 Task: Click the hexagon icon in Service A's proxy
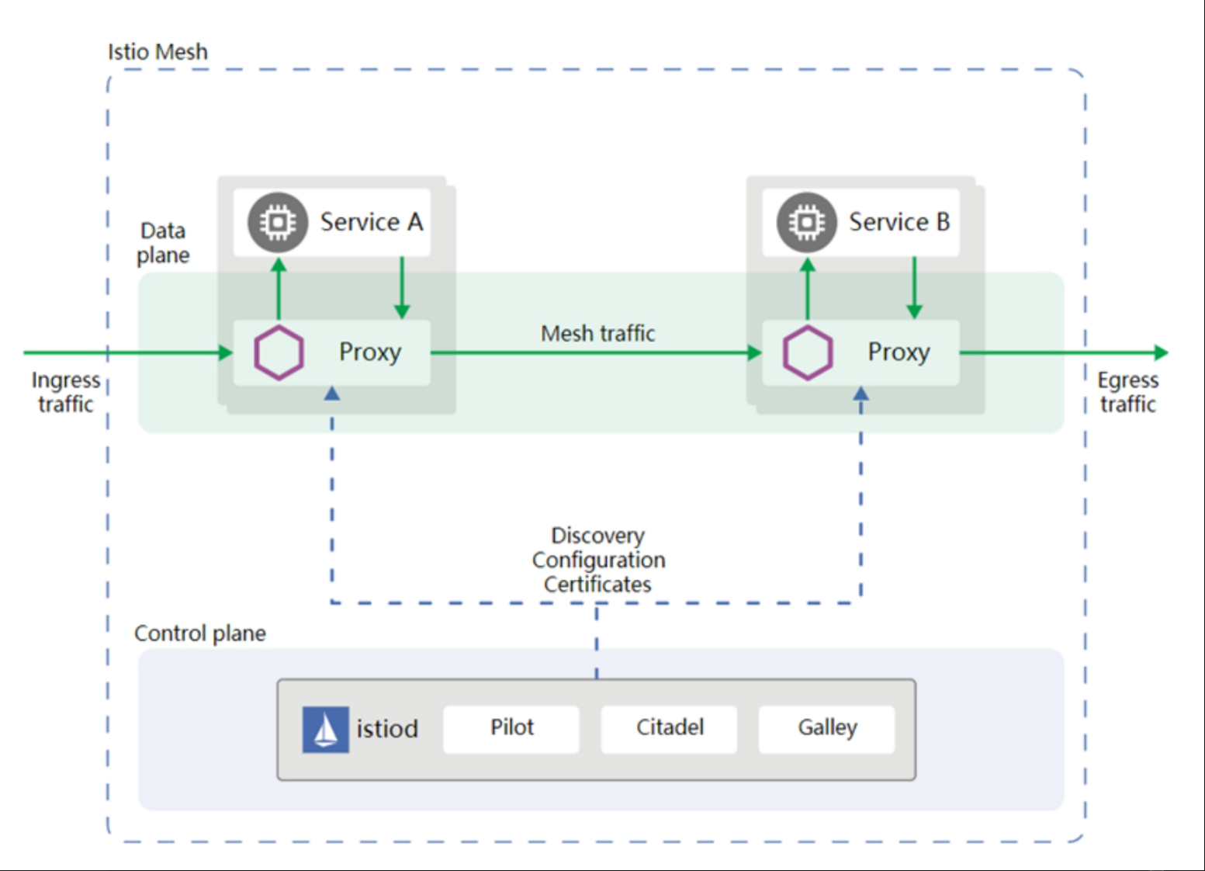click(x=279, y=352)
